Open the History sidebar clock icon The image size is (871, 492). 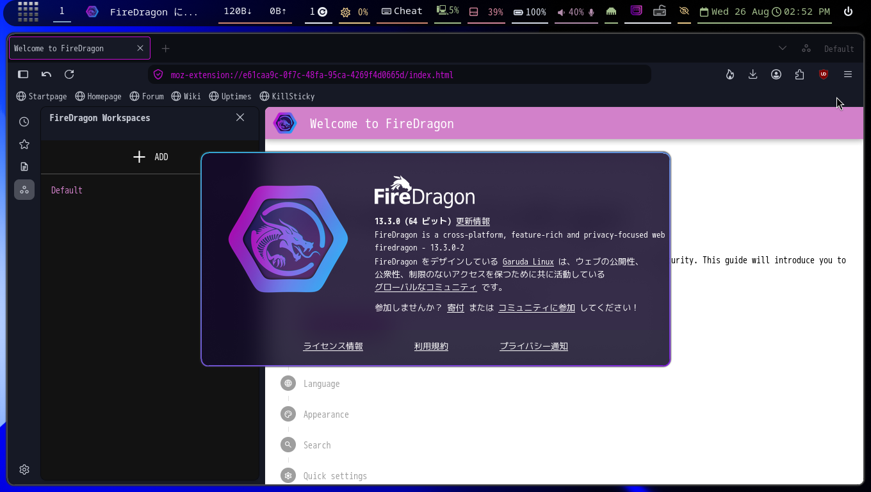click(24, 122)
